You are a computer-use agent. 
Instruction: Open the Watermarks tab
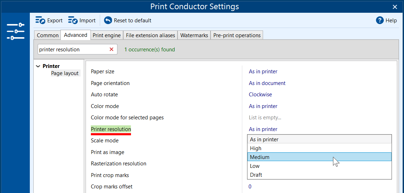194,35
